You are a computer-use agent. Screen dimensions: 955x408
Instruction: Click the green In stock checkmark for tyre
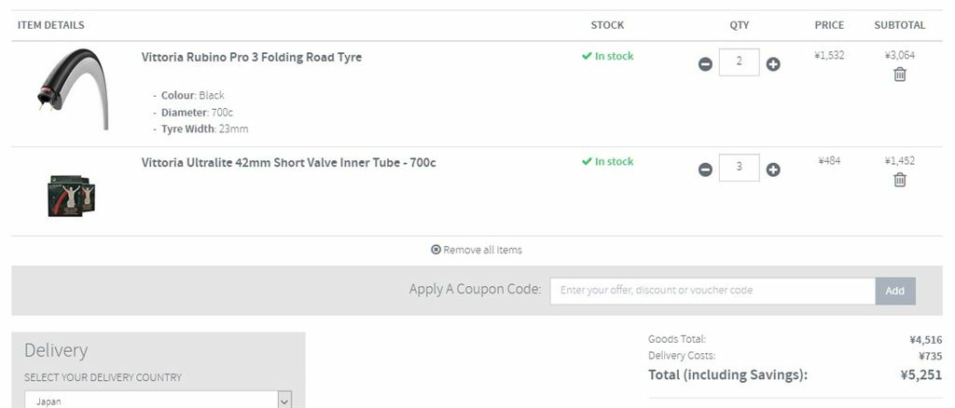[x=587, y=56]
